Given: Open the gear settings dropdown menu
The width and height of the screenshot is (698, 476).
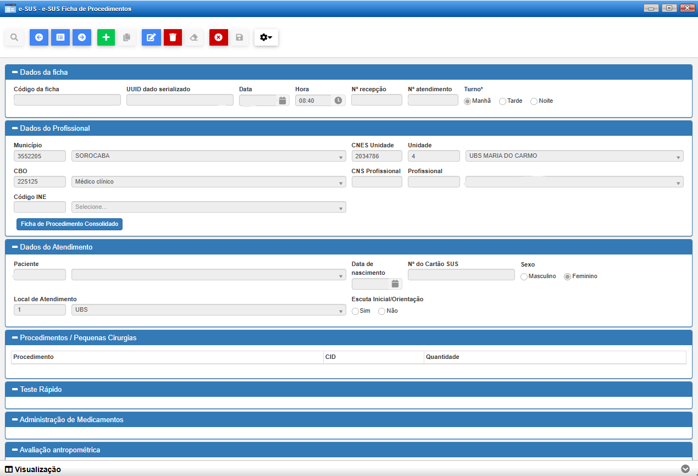Looking at the screenshot, I should (266, 37).
